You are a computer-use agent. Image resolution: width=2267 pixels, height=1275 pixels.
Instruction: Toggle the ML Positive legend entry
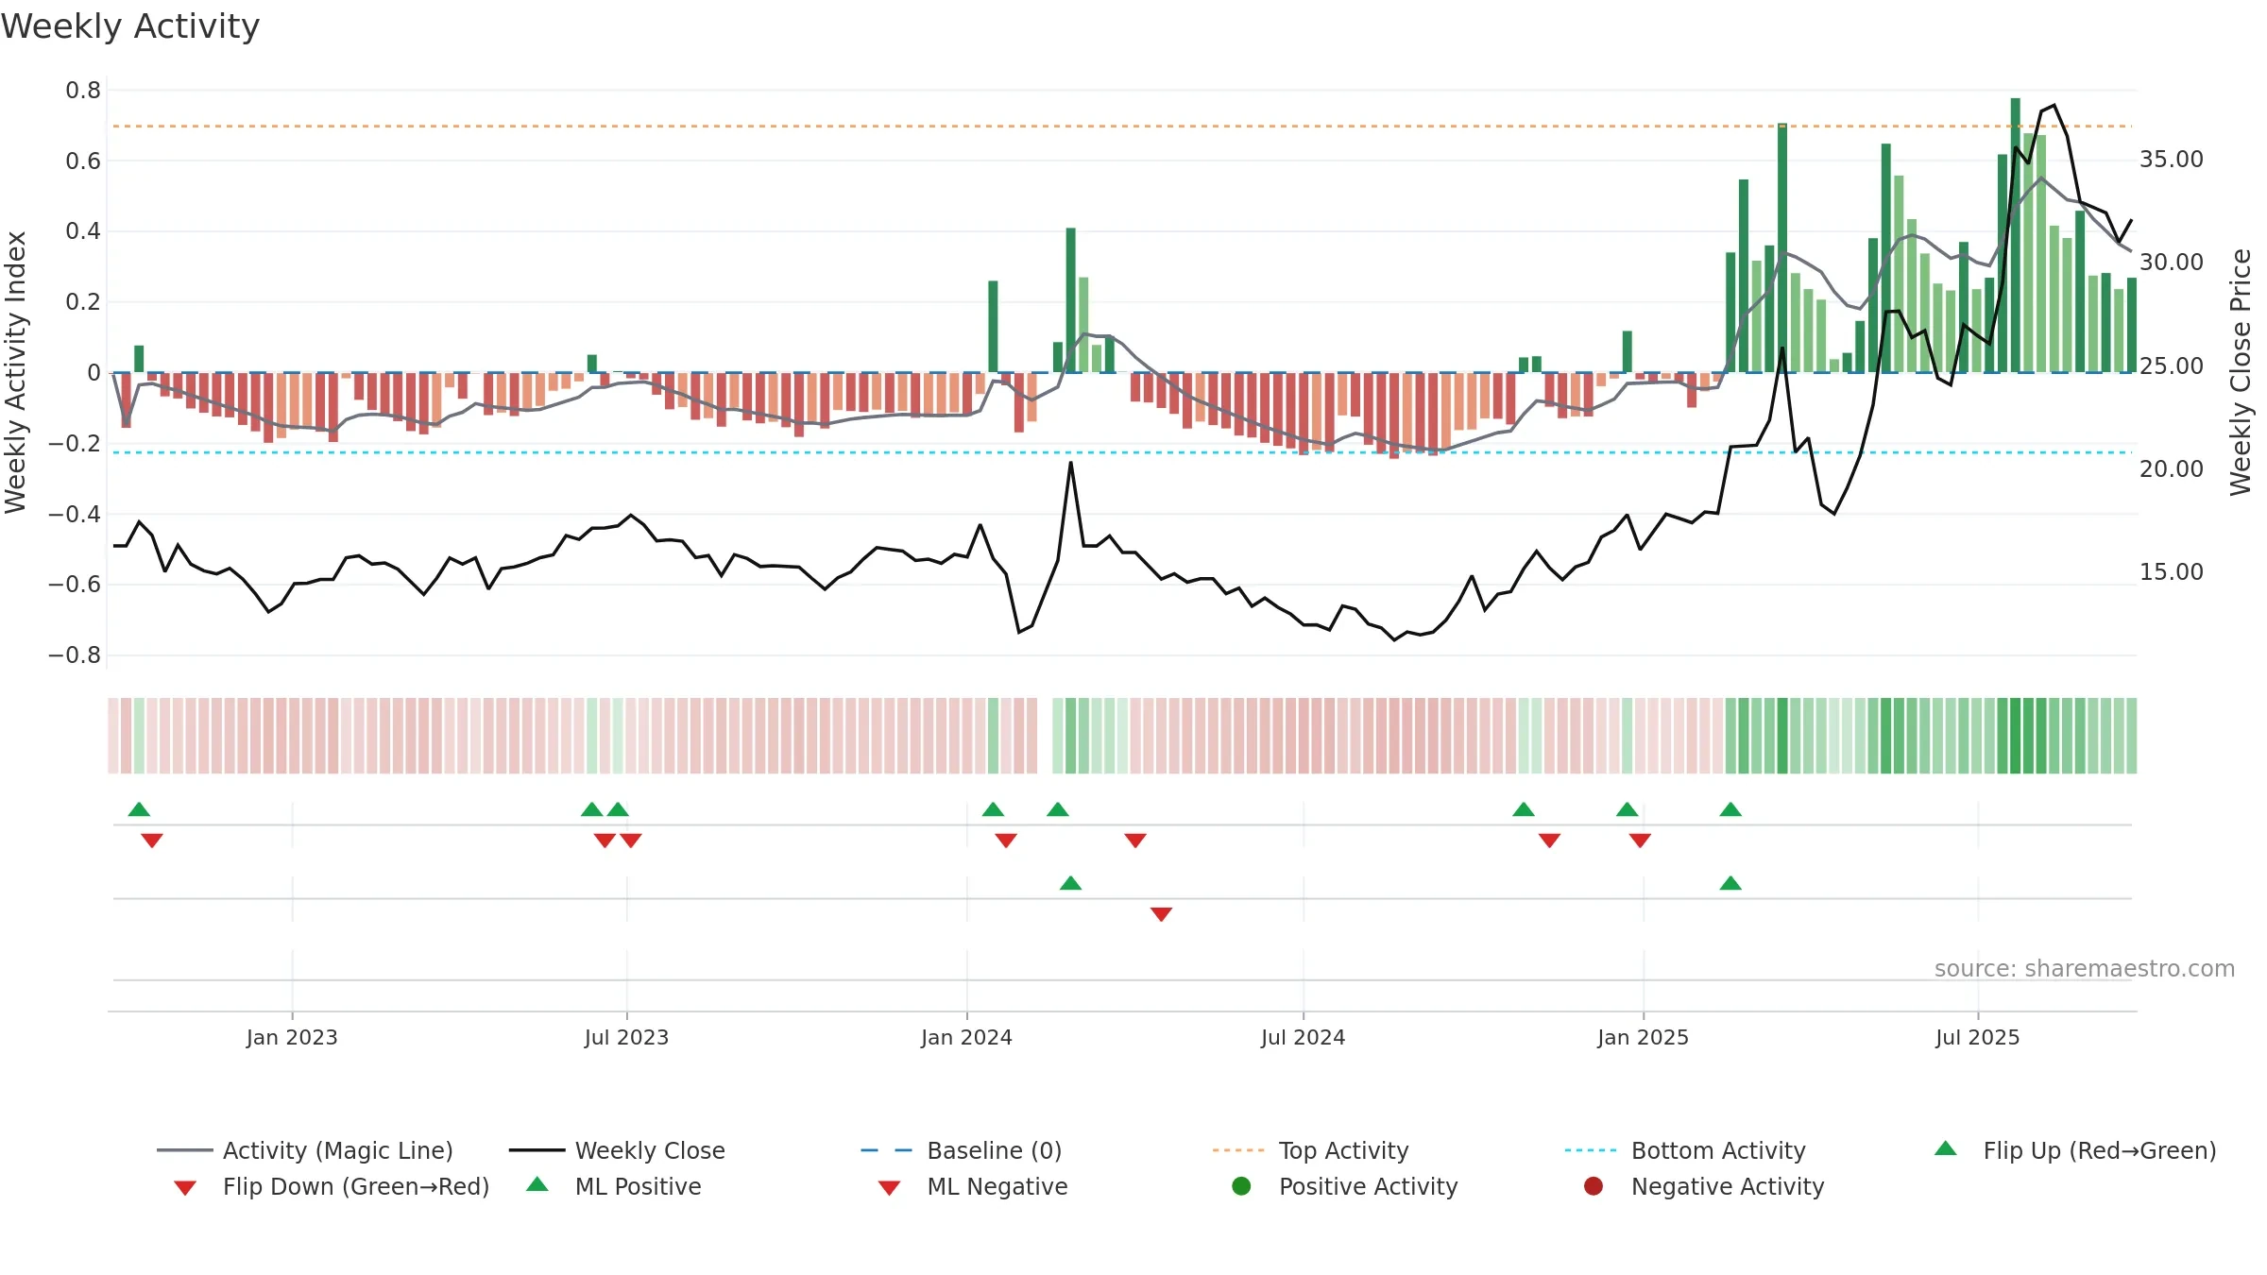(613, 1186)
